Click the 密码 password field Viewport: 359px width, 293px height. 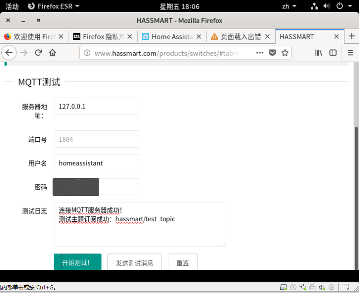click(97, 187)
